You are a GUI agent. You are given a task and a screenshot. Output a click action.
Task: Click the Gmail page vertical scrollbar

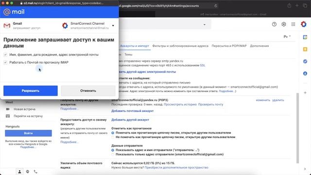[297, 128]
